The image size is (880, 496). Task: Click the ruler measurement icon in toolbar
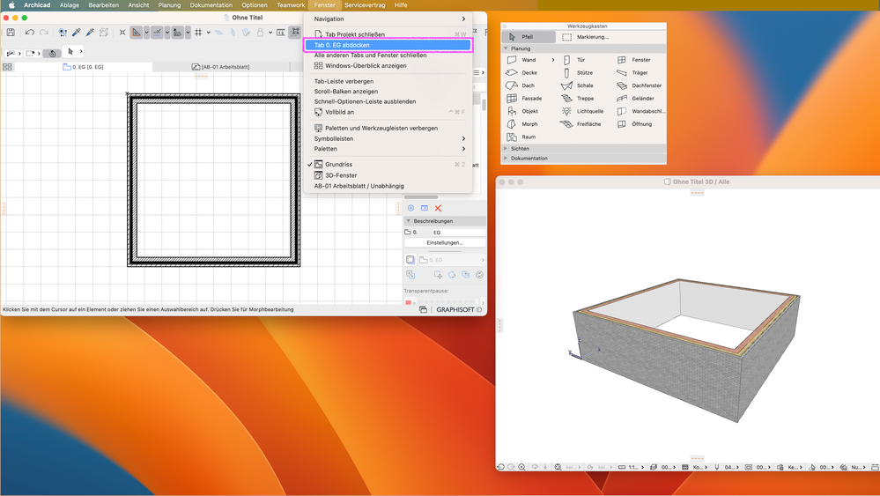(281, 33)
